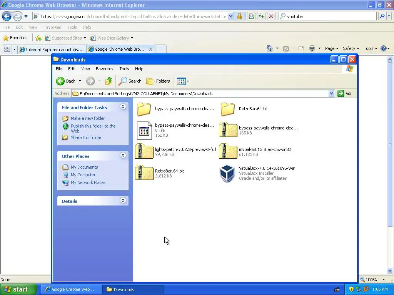Open the View menu in Downloads window
394x295 pixels.
point(85,69)
